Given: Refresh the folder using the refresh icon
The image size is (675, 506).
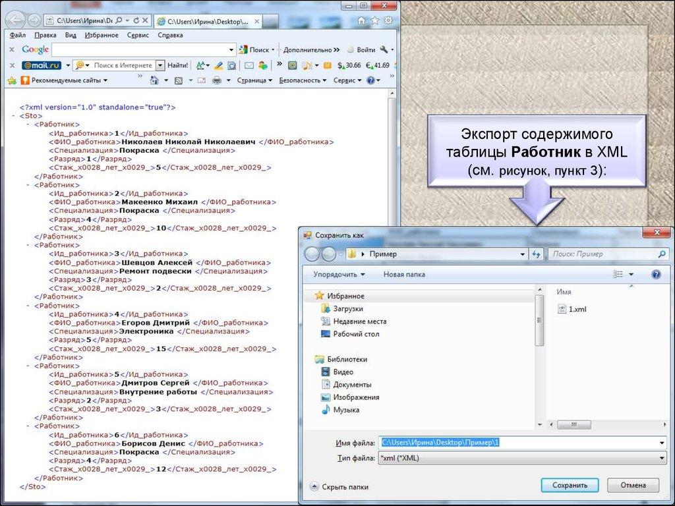Looking at the screenshot, I should point(535,254).
